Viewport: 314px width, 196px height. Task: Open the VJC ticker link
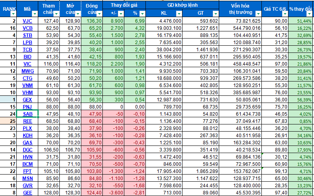point(27,21)
